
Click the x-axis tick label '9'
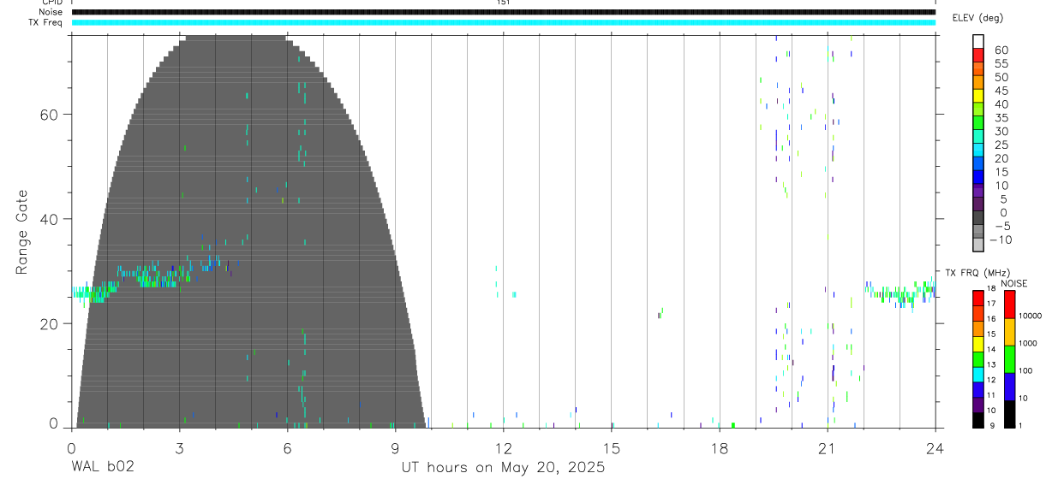pos(395,447)
